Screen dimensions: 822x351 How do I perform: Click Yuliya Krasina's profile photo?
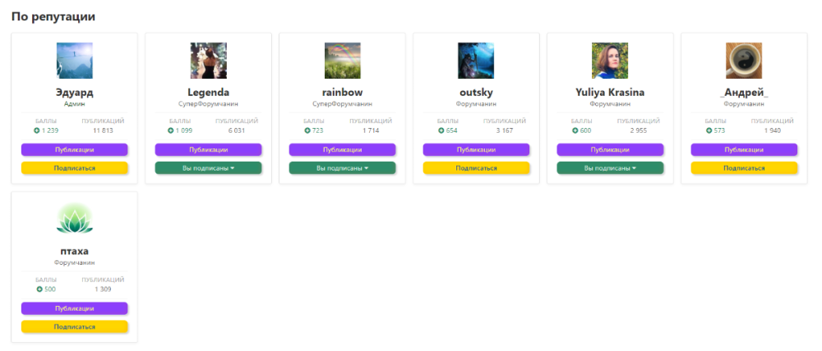pyautogui.click(x=610, y=61)
